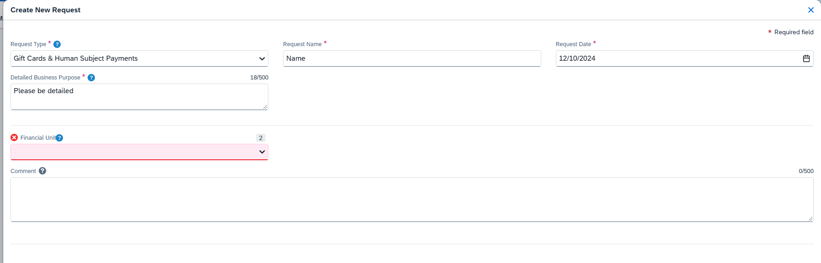The image size is (821, 263).
Task: Open the Financial Unit help tooltip icon
Action: point(59,138)
